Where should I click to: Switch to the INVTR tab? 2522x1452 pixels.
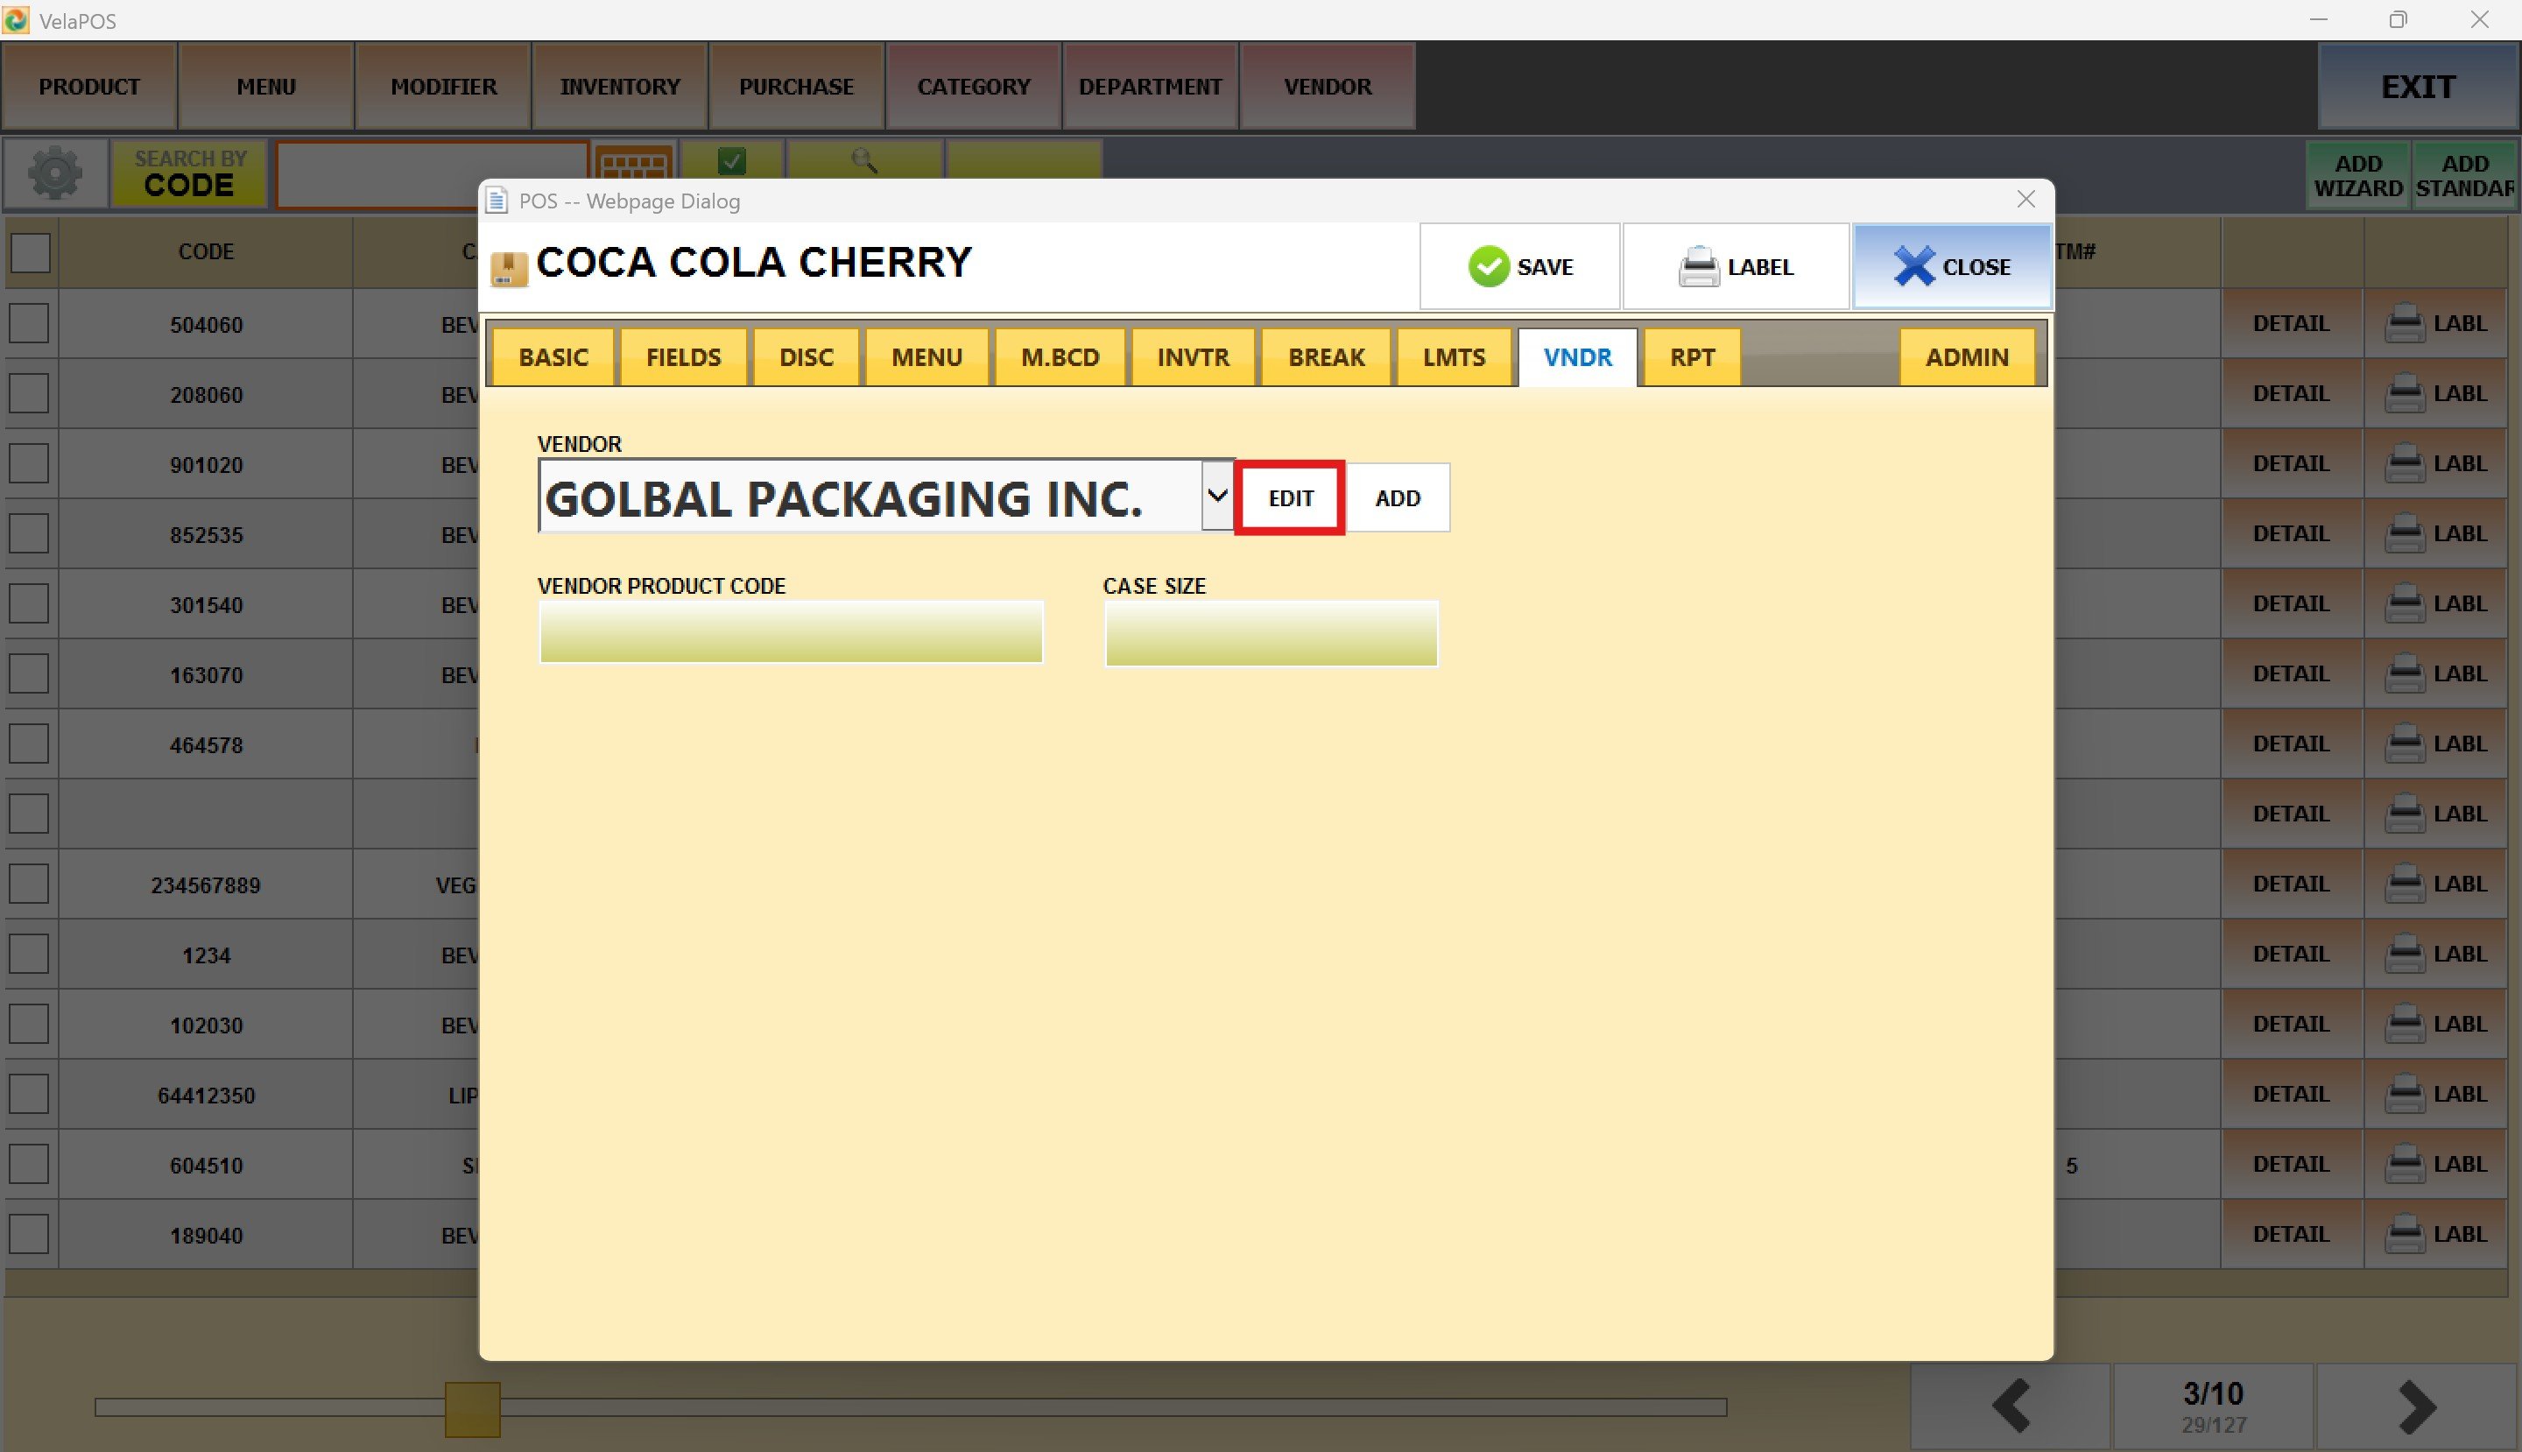(x=1193, y=357)
